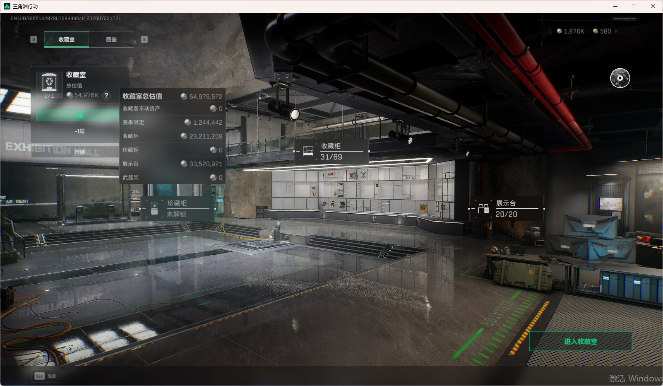
Task: Click the 展示台 30,520,921 row
Action: click(x=173, y=164)
